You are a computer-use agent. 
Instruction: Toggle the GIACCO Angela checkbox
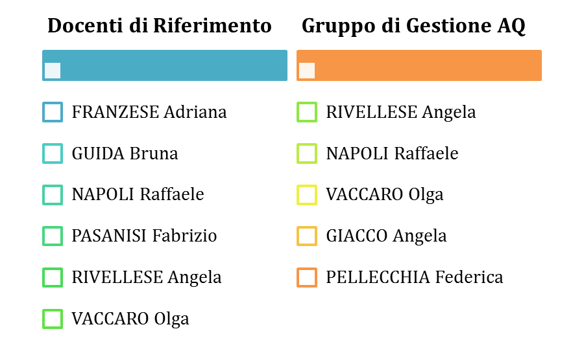tap(307, 236)
